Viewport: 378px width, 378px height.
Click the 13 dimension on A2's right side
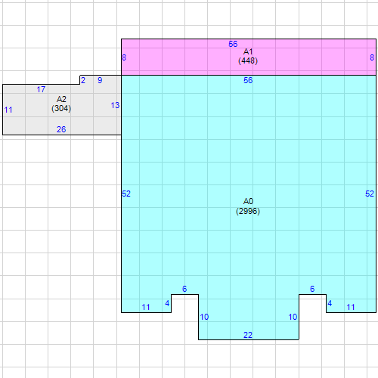pos(115,105)
